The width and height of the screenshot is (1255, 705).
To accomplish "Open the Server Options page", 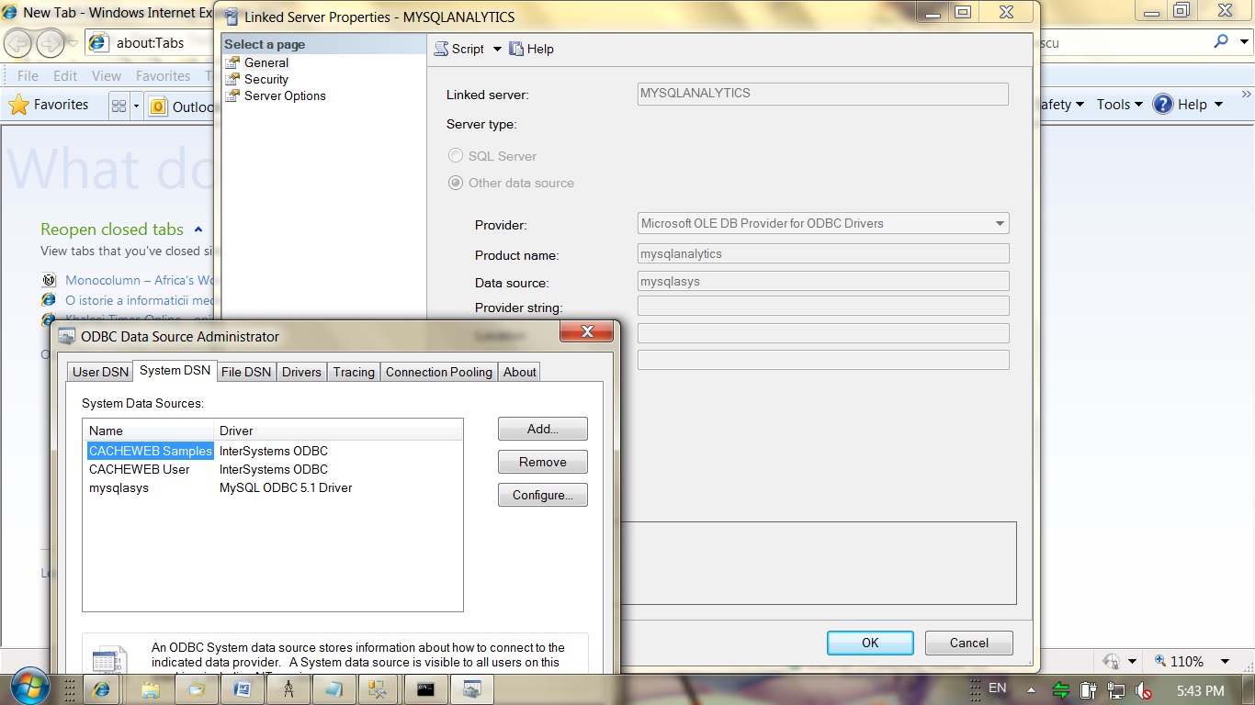I will tap(285, 95).
